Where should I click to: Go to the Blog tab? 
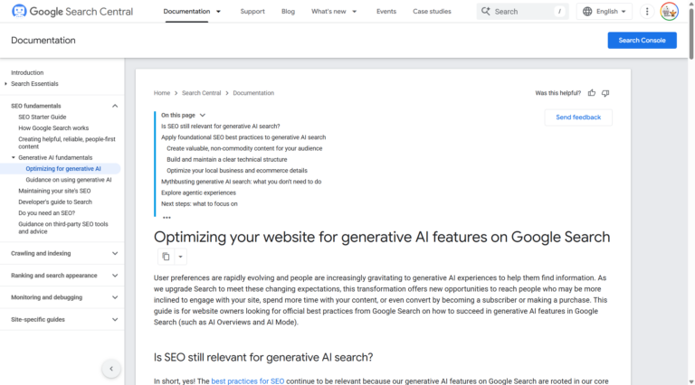pyautogui.click(x=288, y=12)
